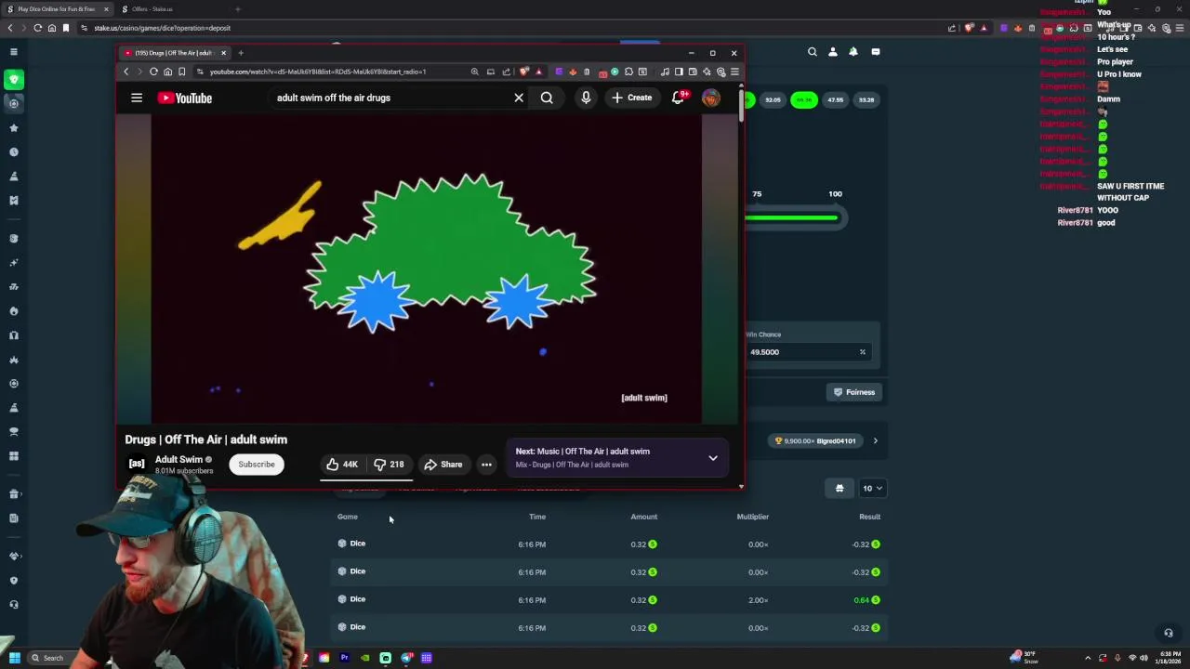This screenshot has width=1190, height=669.
Task: Open the Brave shields icon in YouTube window
Action: (525, 72)
